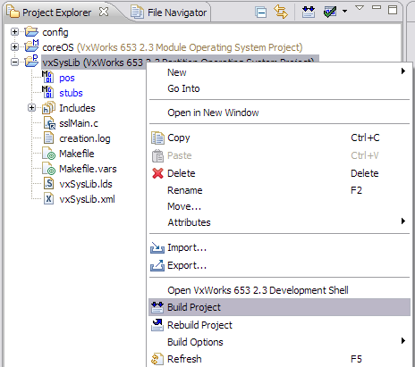Click the Build Options submenu arrow
415x367 pixels.
(403, 340)
